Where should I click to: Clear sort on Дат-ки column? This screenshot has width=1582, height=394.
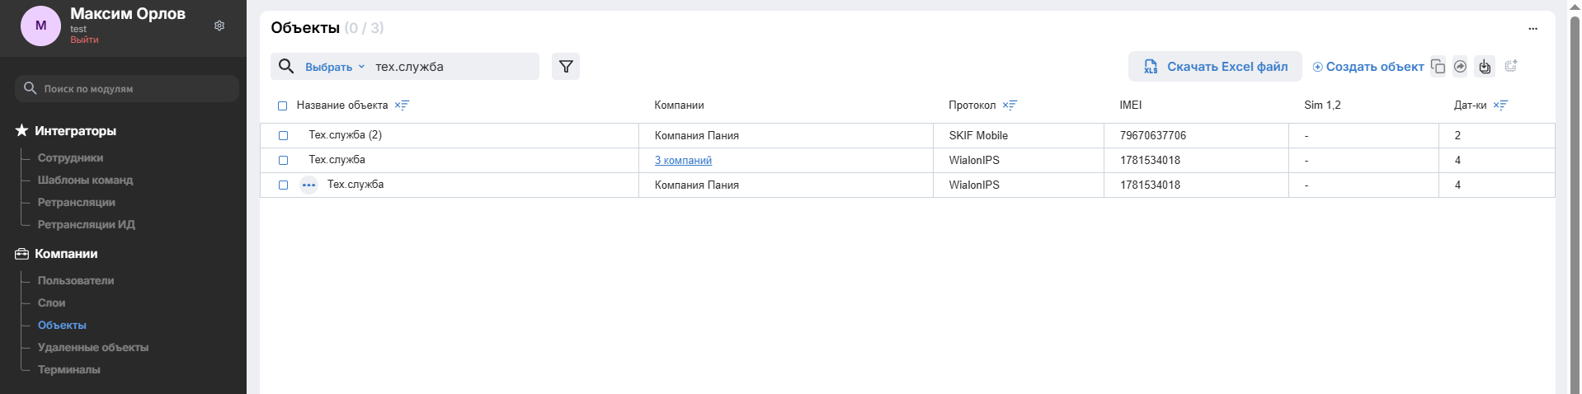(x=1500, y=105)
